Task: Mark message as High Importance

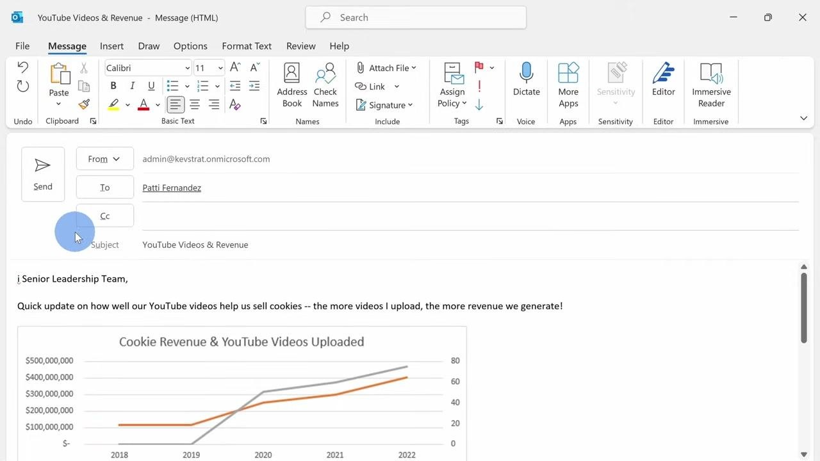Action: [479, 86]
